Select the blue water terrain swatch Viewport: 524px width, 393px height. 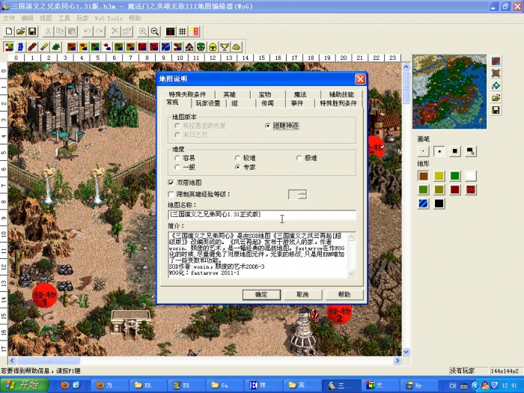pyautogui.click(x=424, y=204)
